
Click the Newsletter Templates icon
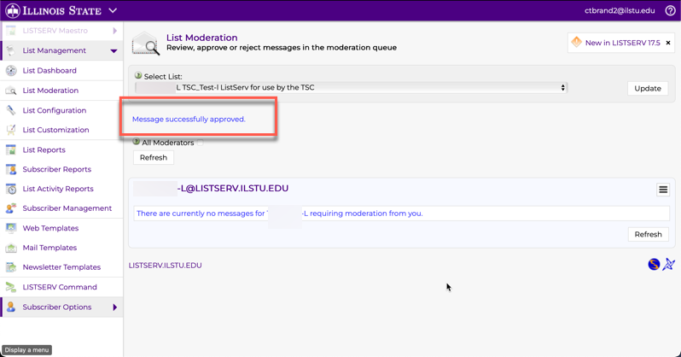[x=11, y=267]
